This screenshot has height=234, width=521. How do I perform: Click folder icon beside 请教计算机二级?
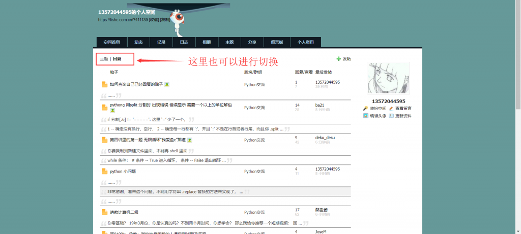[104, 212]
